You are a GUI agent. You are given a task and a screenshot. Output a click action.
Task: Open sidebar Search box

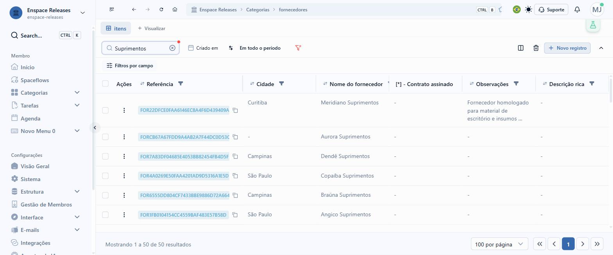(x=46, y=35)
